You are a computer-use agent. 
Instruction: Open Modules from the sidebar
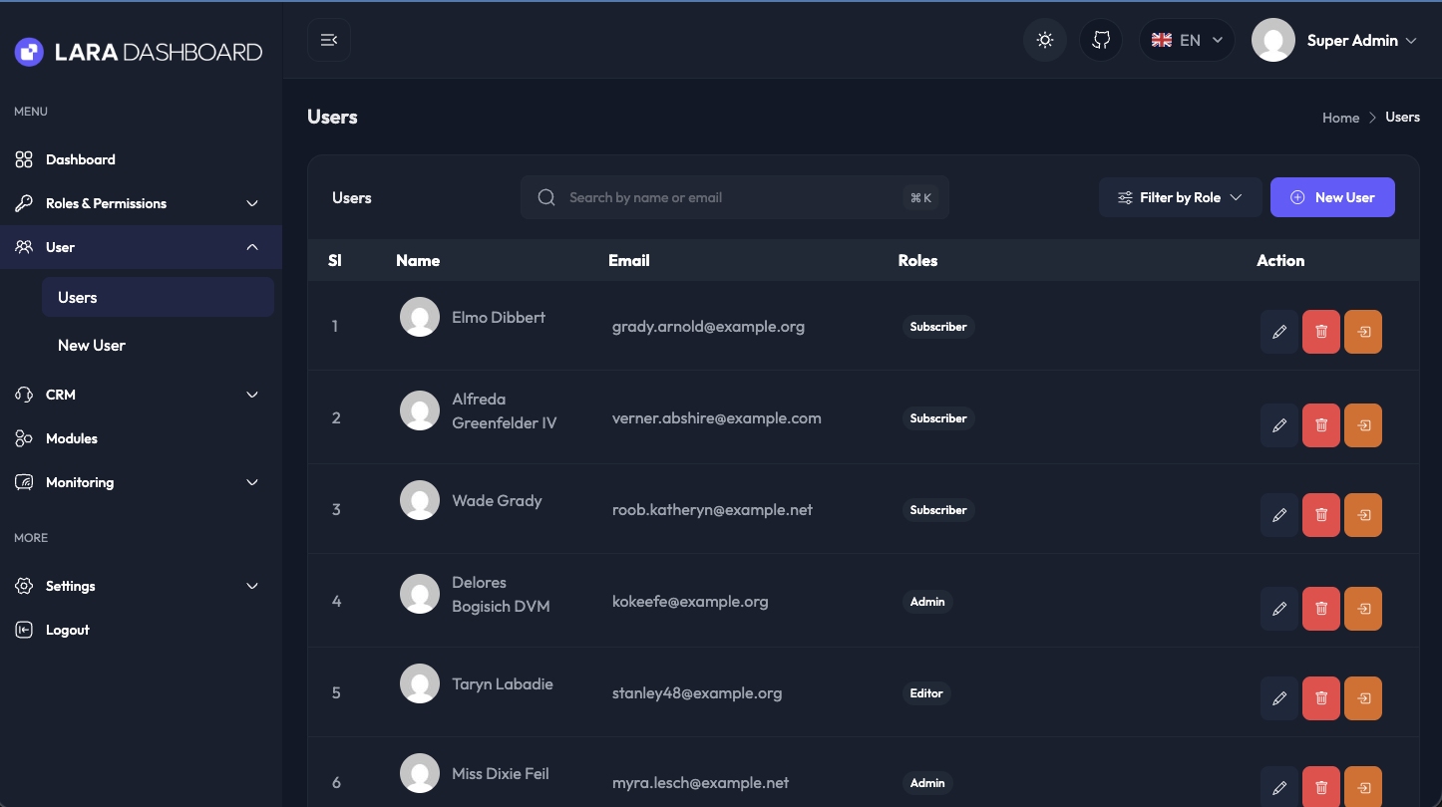72,438
